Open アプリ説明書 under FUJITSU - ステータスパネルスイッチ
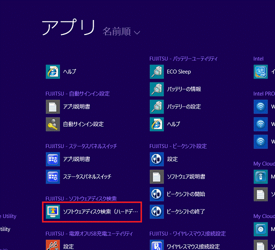 [68, 159]
